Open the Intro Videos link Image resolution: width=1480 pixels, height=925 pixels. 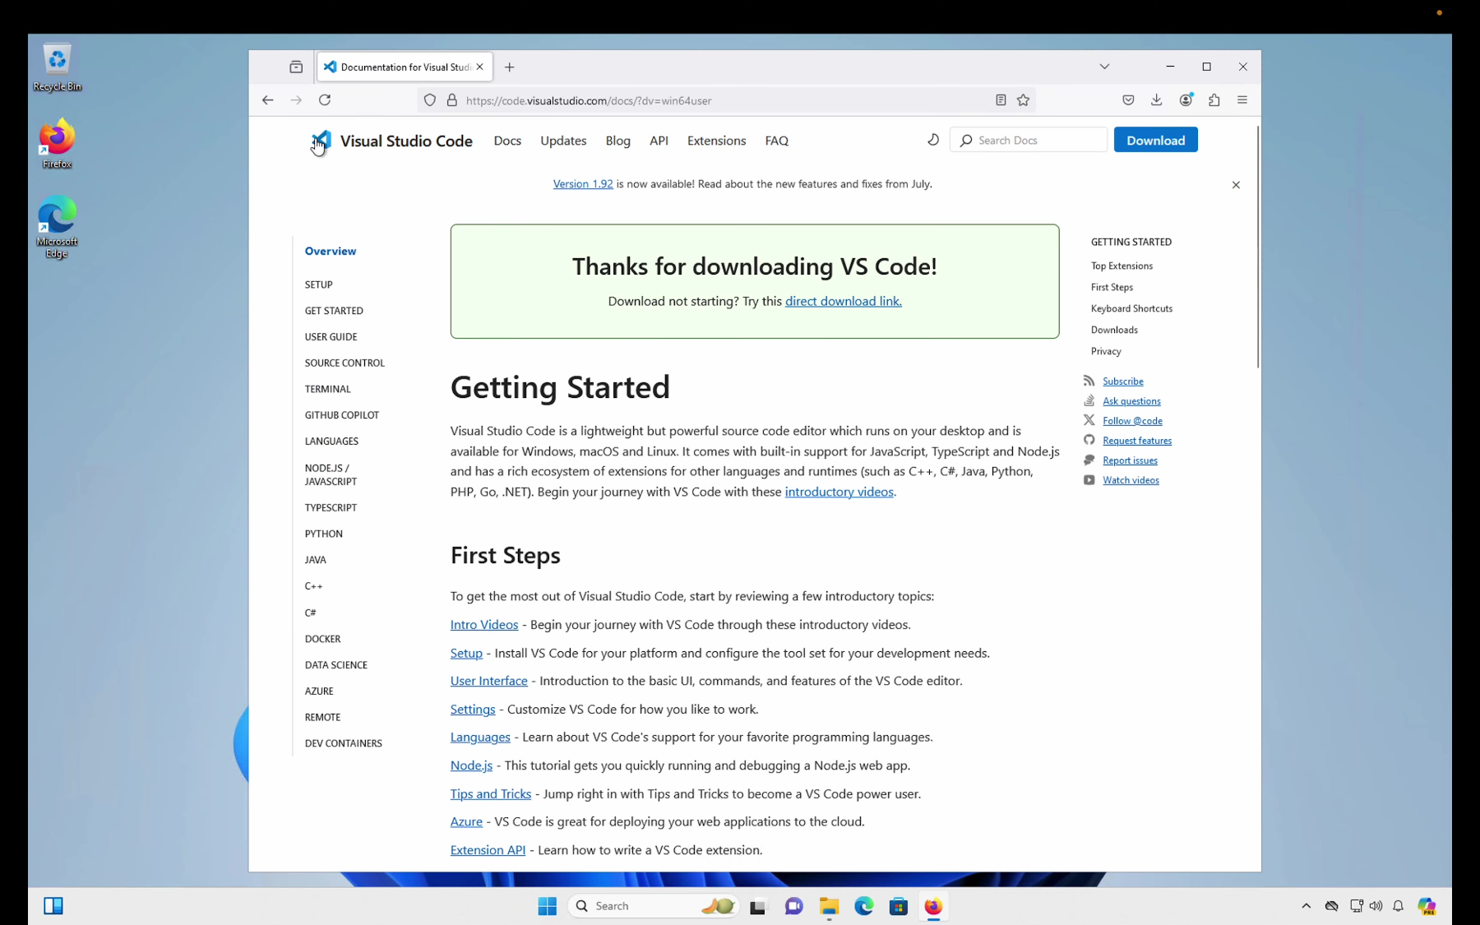click(x=483, y=625)
